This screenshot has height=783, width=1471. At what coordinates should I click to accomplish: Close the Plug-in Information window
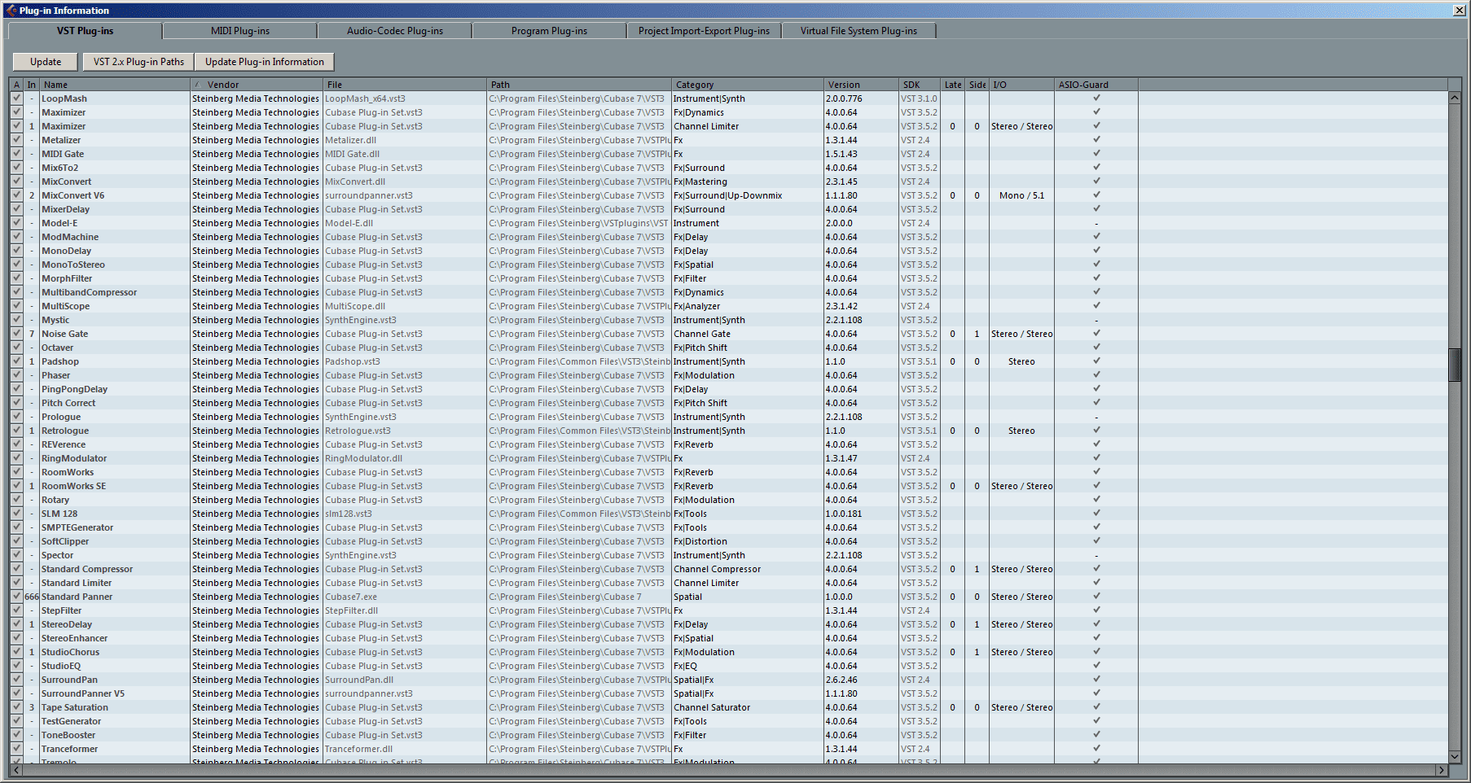[1459, 10]
